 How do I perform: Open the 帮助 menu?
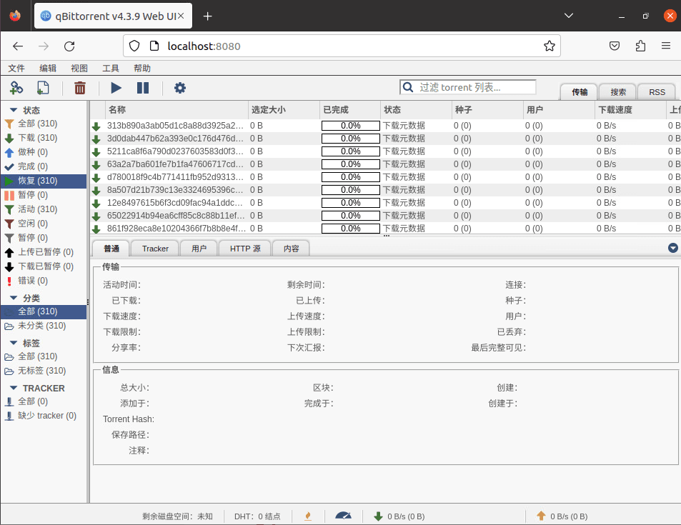(142, 68)
